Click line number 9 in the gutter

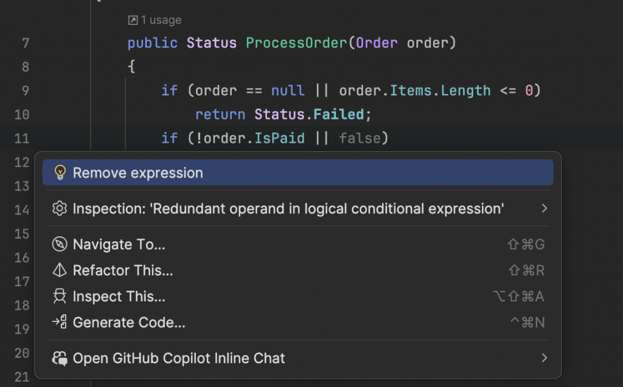[x=25, y=91]
